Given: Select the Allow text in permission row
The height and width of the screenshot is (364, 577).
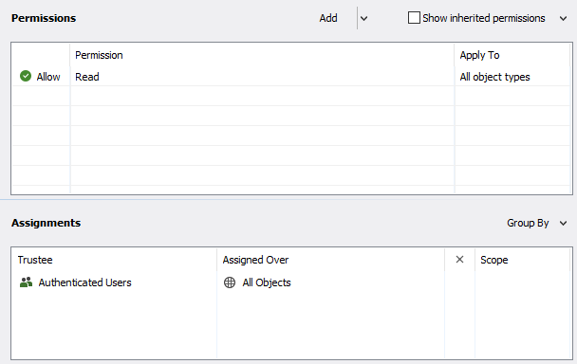Looking at the screenshot, I should (x=48, y=77).
